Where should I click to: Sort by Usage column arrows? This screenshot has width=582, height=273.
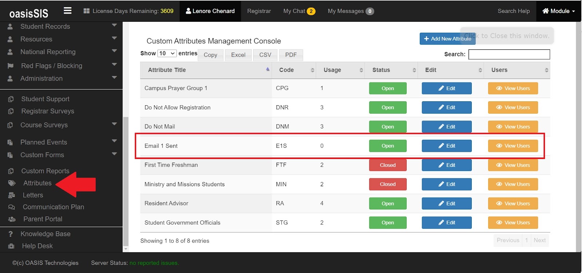pos(361,70)
